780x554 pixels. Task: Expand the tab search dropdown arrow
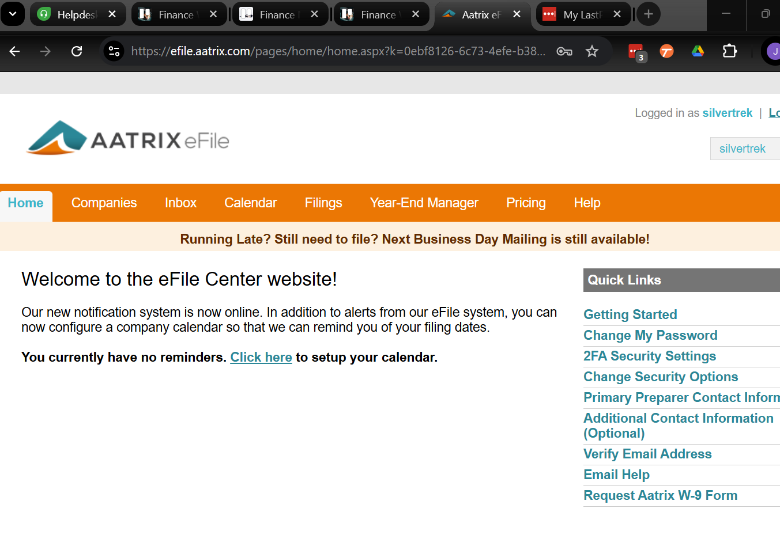(x=13, y=14)
